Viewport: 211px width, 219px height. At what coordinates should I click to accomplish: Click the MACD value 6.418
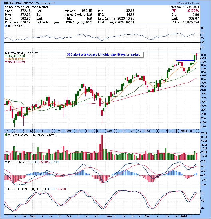(x=34, y=162)
